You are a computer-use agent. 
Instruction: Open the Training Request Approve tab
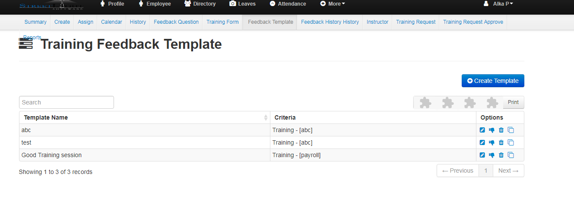click(473, 22)
